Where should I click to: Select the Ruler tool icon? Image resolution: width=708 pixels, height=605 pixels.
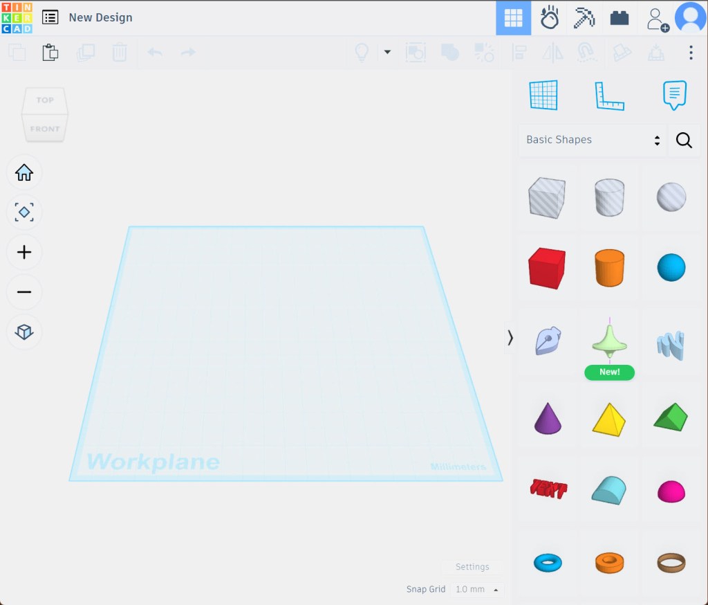pyautogui.click(x=609, y=96)
